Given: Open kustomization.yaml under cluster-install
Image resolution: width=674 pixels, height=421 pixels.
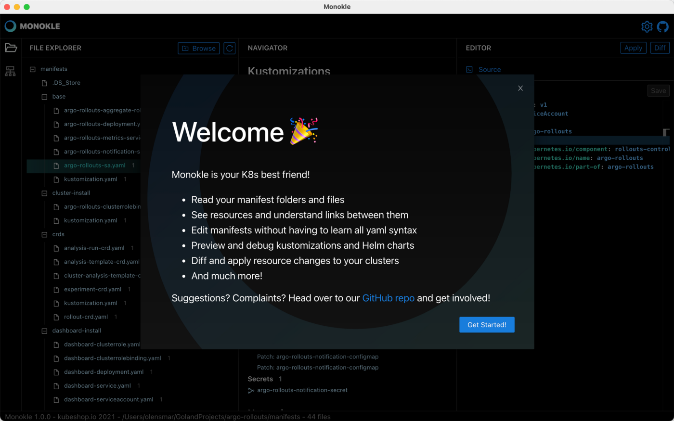Looking at the screenshot, I should pyautogui.click(x=91, y=220).
